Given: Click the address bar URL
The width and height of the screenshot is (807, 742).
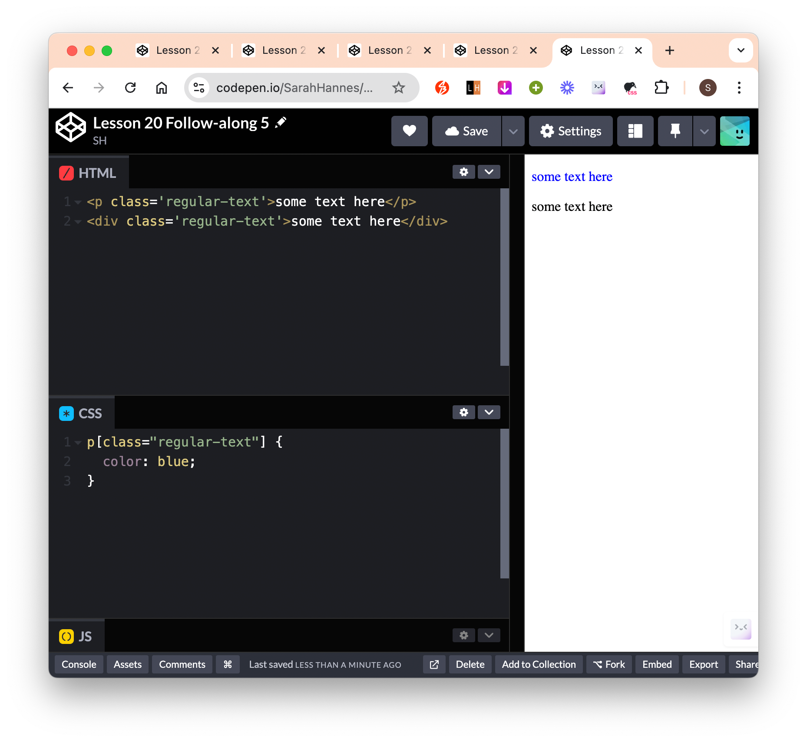Looking at the screenshot, I should click(x=294, y=88).
